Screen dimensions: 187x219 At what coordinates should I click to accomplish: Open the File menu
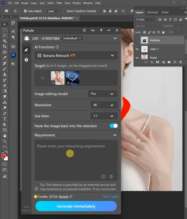(10, 3)
